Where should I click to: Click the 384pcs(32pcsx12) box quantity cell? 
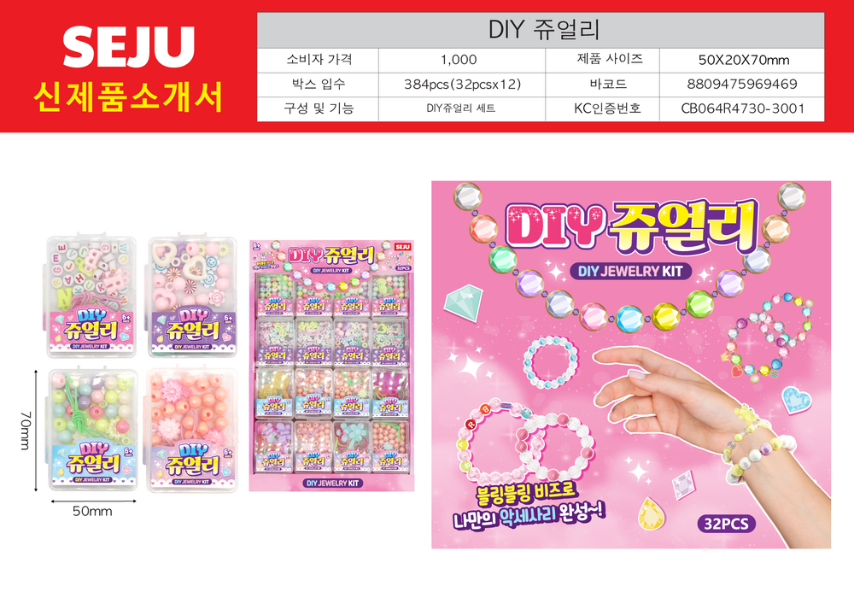(462, 85)
